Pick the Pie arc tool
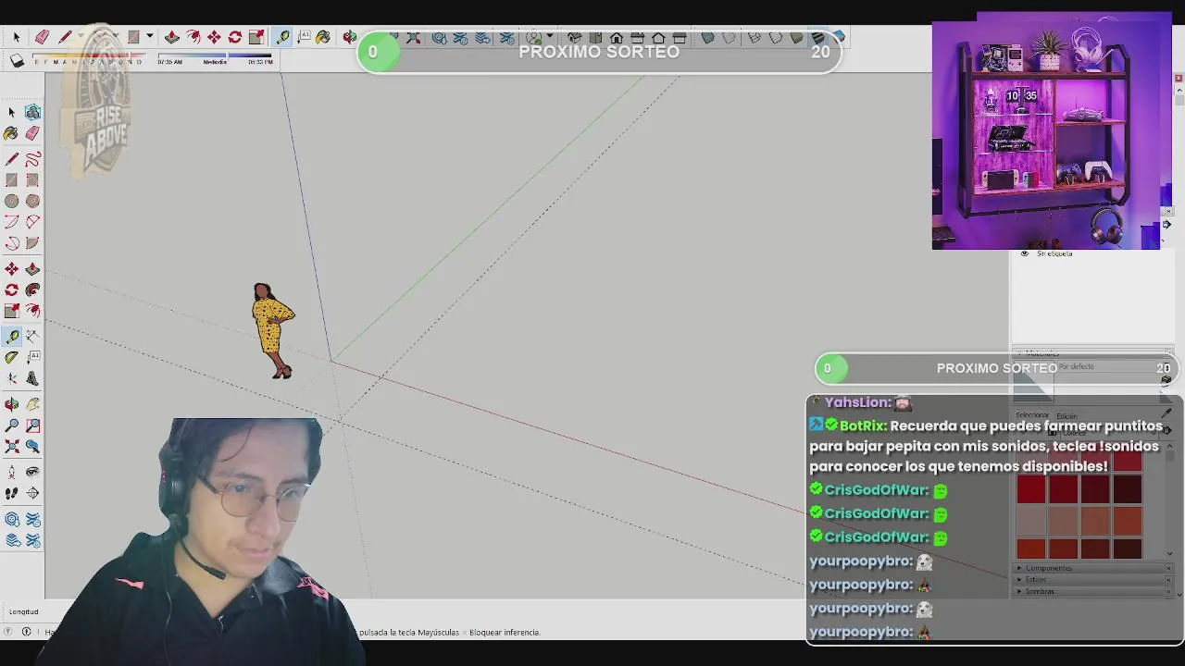This screenshot has height=666, width=1185. [x=32, y=243]
